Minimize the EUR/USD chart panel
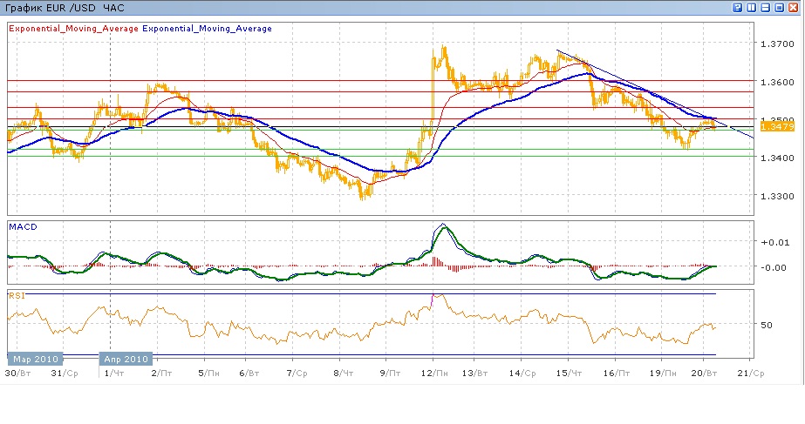 coord(766,7)
